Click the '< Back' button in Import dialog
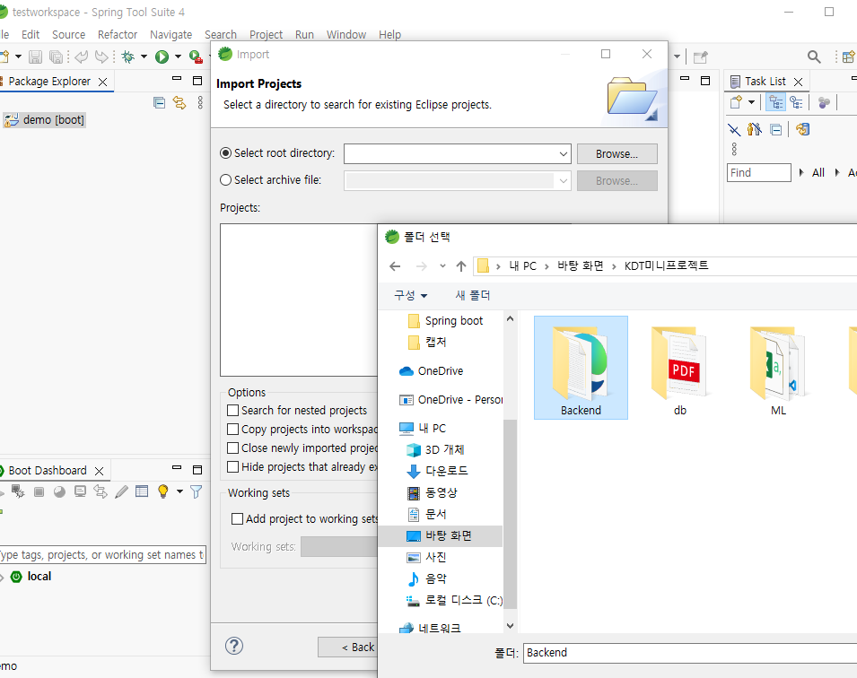 347,647
